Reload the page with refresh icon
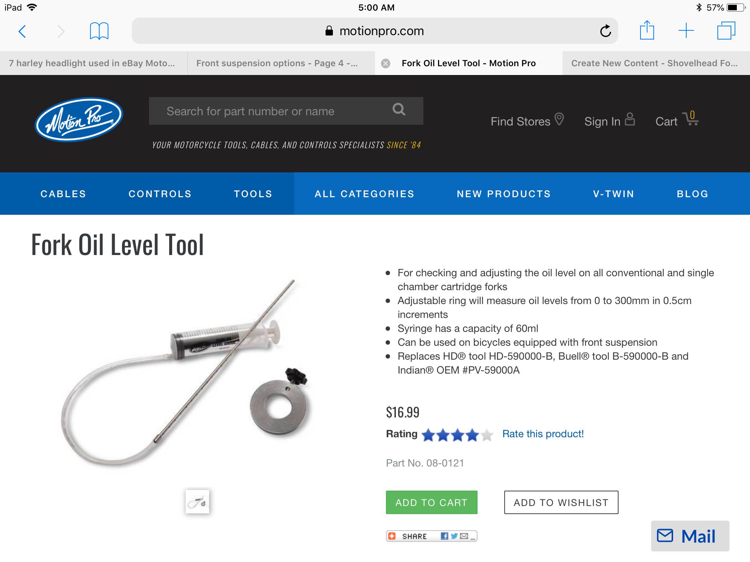The height and width of the screenshot is (562, 750). (605, 31)
